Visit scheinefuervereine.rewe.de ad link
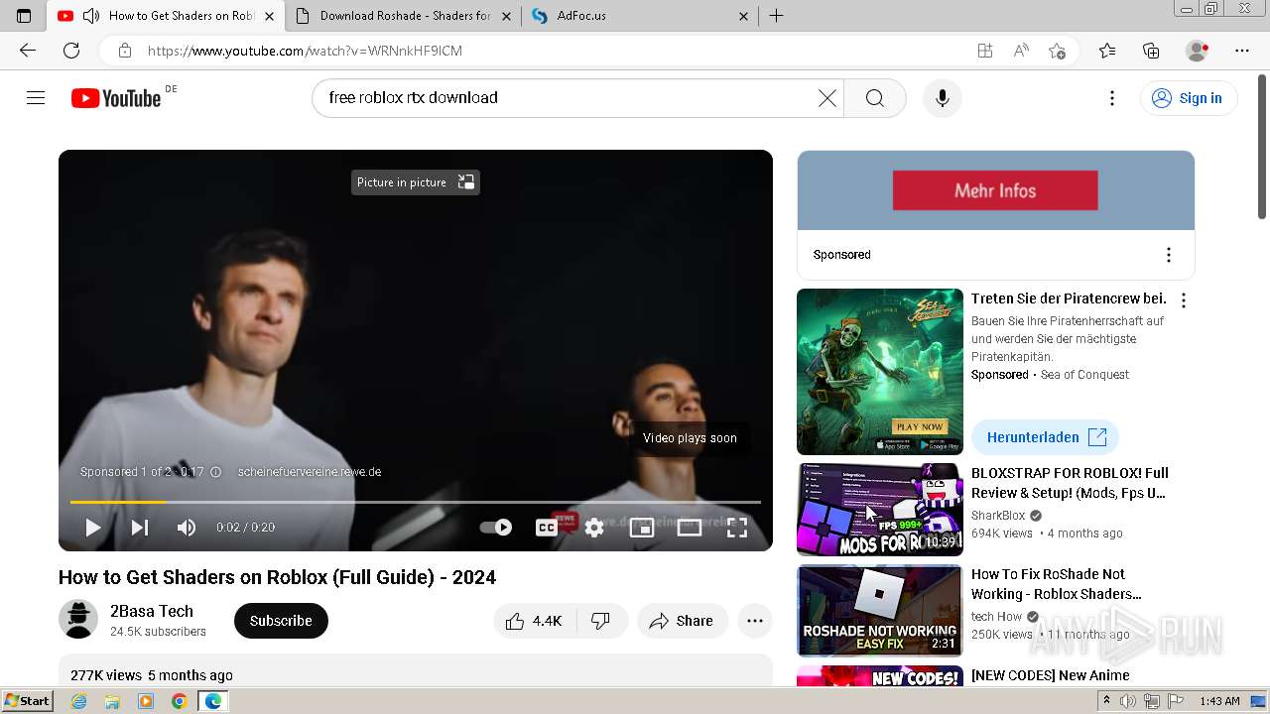Screen dimensions: 1270x714 coord(310,472)
